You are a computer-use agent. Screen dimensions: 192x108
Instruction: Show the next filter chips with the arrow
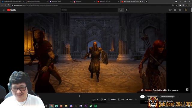coord(178,97)
